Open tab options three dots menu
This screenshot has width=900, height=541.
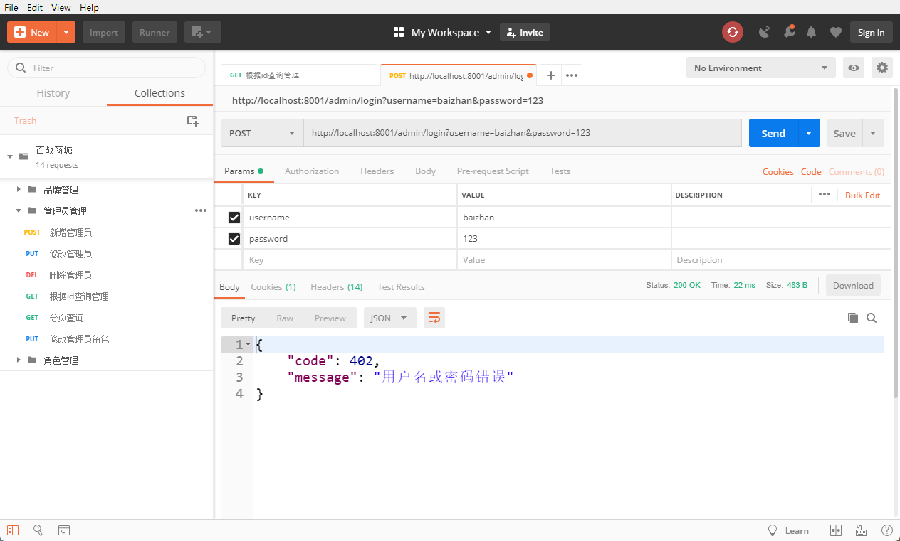(x=572, y=75)
